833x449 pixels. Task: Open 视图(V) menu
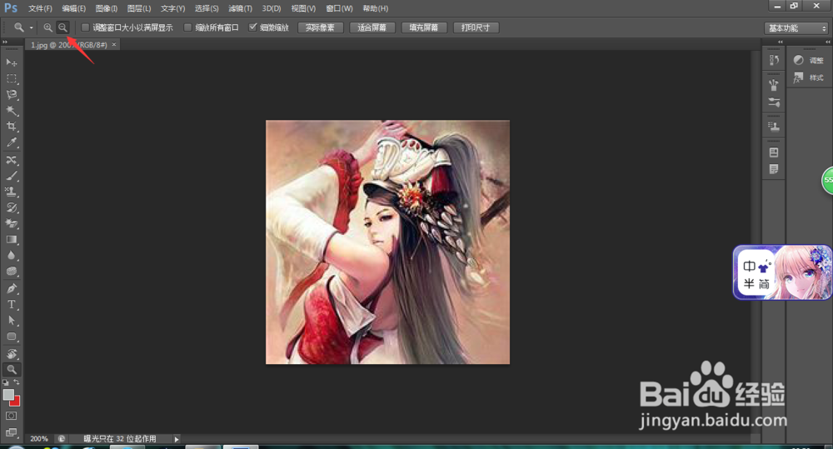[x=303, y=8]
